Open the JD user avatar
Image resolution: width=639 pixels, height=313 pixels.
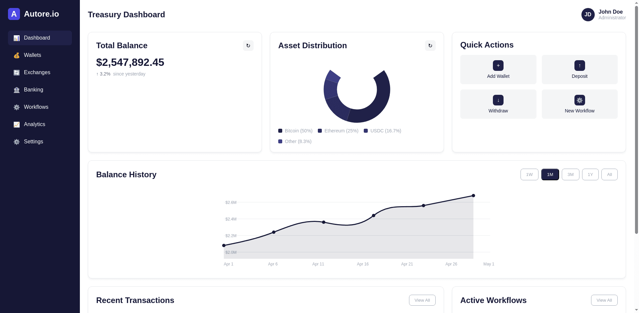[588, 15]
